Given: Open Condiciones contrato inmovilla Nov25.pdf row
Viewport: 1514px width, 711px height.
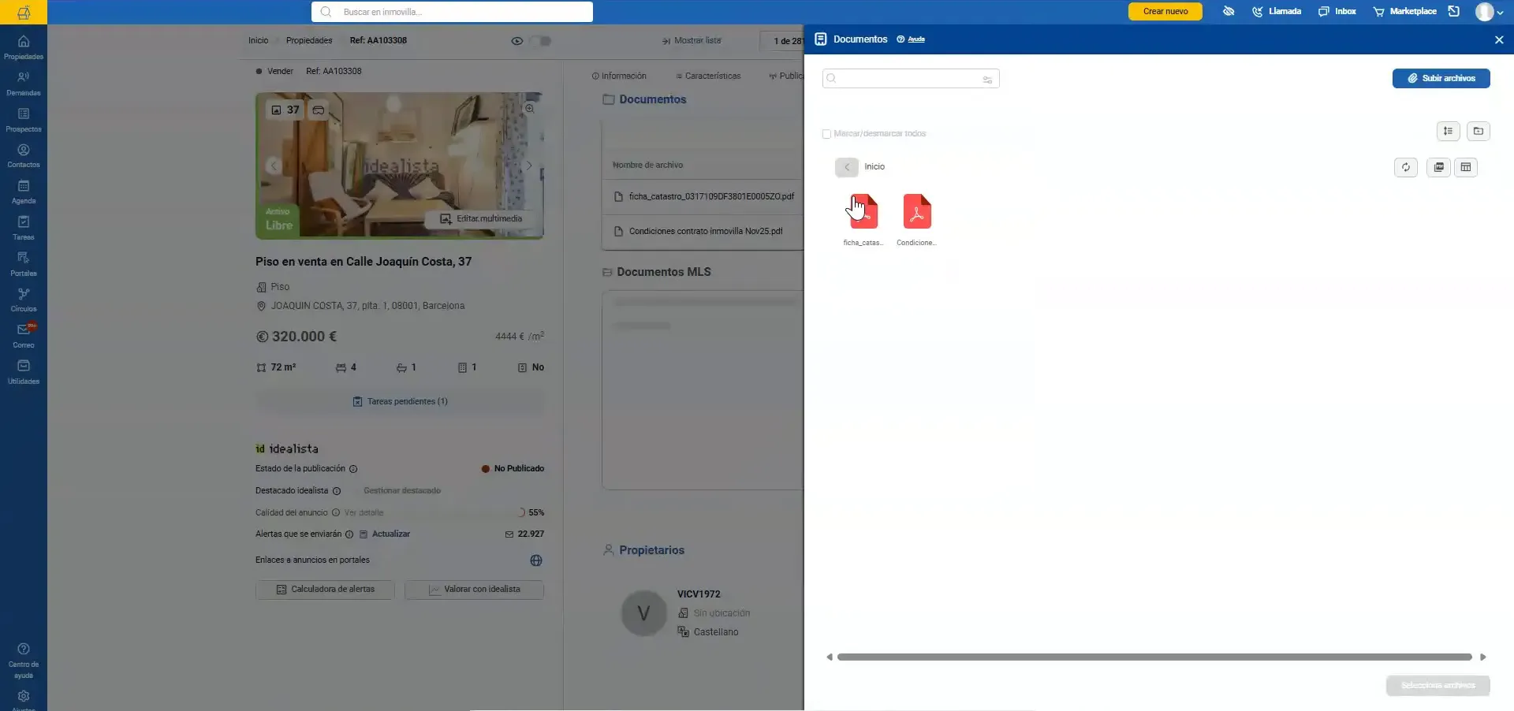Looking at the screenshot, I should click(704, 231).
